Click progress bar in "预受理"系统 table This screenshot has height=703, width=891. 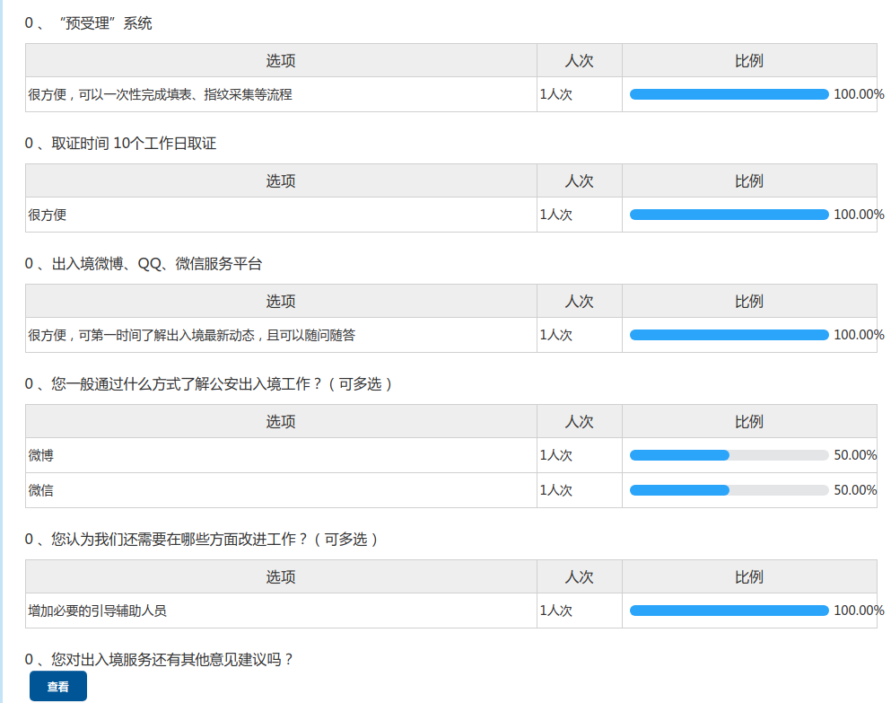click(729, 94)
